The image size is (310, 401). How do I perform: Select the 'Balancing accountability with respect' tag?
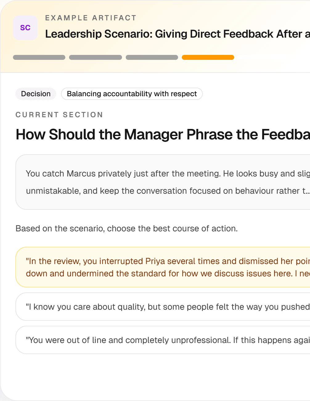point(132,94)
